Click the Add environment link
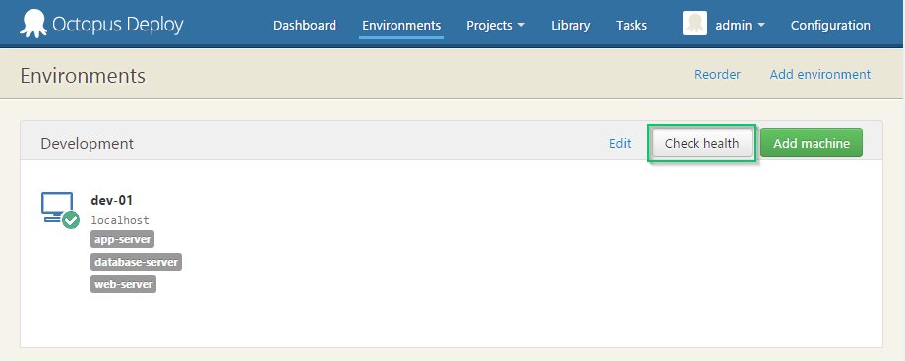Image resolution: width=905 pixels, height=361 pixels. (820, 75)
